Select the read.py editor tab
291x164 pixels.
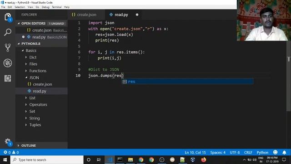coord(123,15)
